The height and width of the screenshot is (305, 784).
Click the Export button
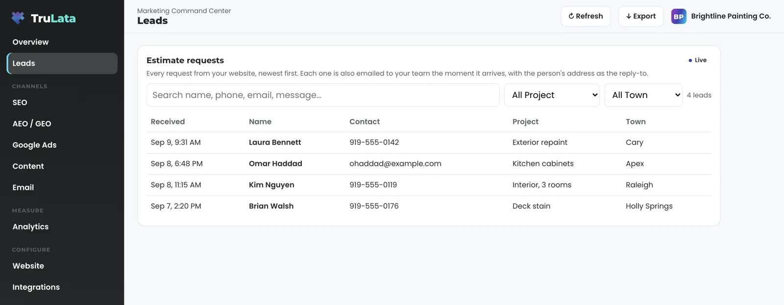tap(641, 16)
